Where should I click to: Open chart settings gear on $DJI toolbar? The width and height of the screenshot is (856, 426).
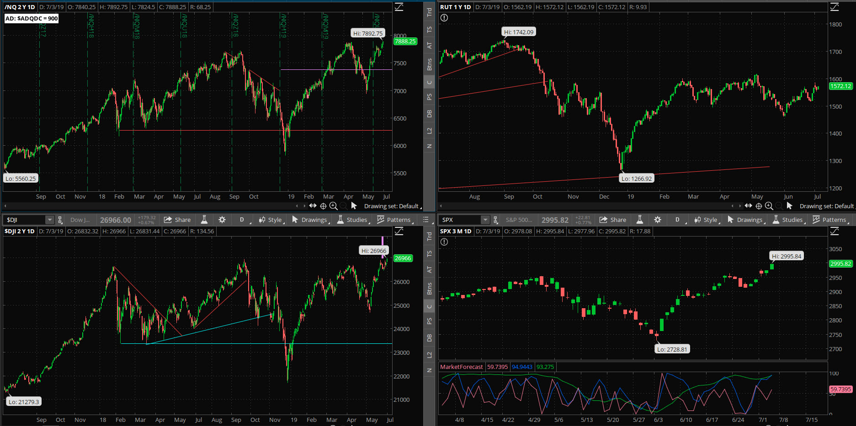pos(222,220)
